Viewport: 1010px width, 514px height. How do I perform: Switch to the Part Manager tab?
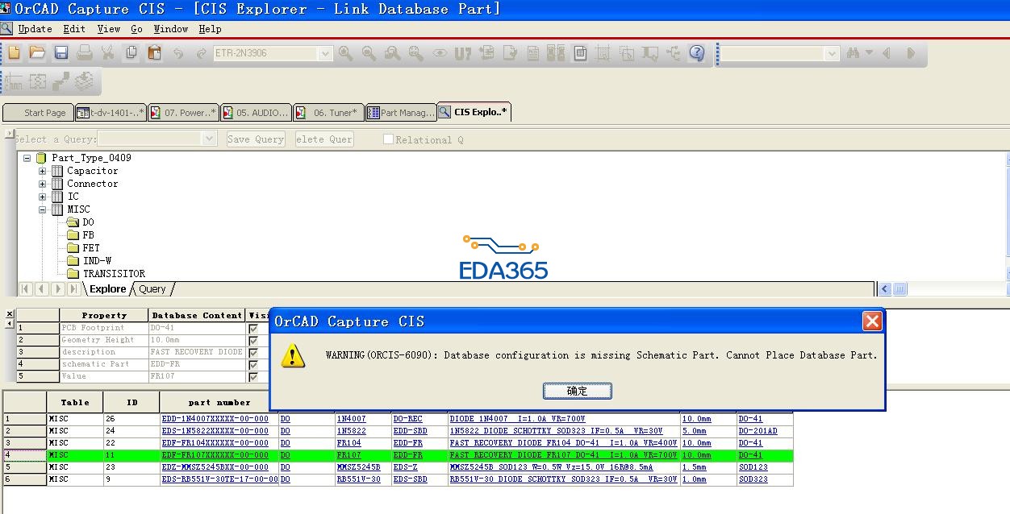(x=400, y=113)
